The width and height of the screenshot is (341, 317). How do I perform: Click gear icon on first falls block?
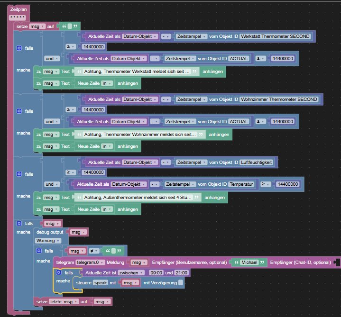[19, 48]
